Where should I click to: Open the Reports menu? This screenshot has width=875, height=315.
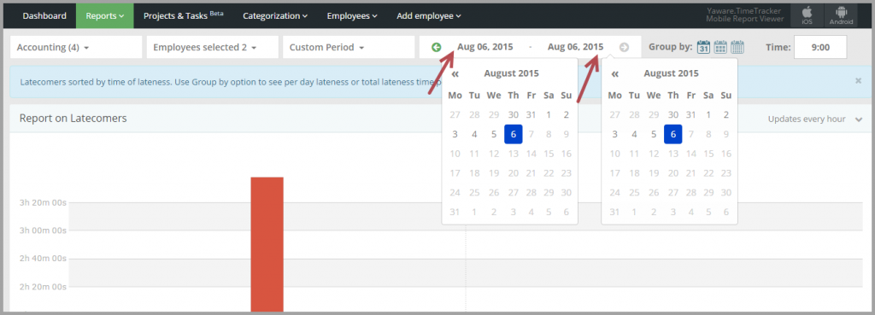pyautogui.click(x=105, y=15)
